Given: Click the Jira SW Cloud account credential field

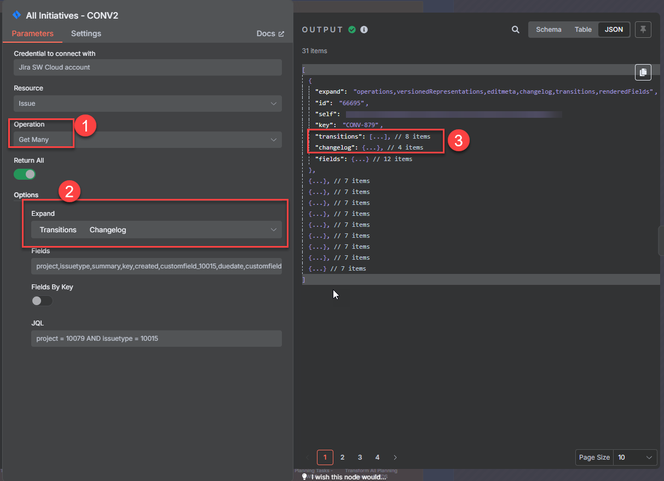Looking at the screenshot, I should point(148,67).
